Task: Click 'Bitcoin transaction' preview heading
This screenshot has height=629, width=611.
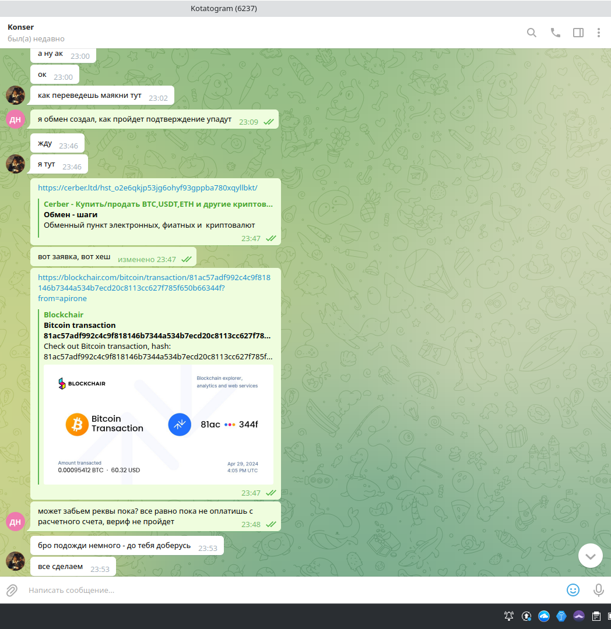Action: (x=79, y=326)
